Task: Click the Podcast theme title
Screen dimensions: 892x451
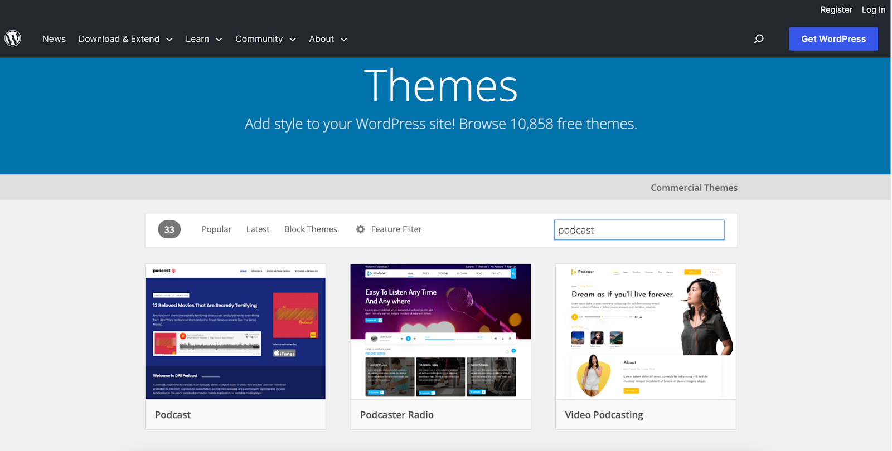Action: pos(173,415)
